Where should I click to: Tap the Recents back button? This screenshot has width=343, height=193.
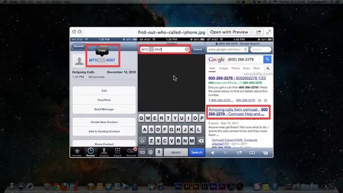click(78, 46)
